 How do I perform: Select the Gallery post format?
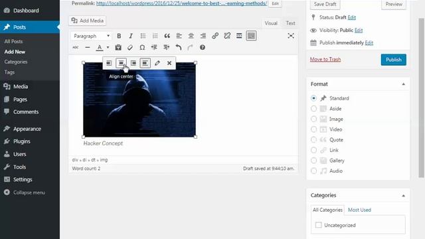click(x=313, y=161)
